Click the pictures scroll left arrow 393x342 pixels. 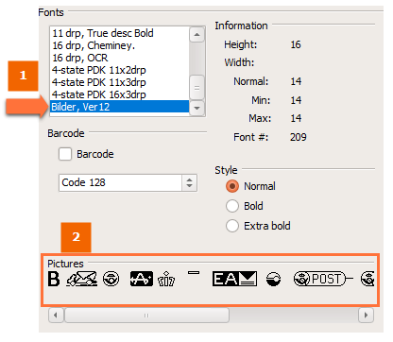[x=56, y=315]
